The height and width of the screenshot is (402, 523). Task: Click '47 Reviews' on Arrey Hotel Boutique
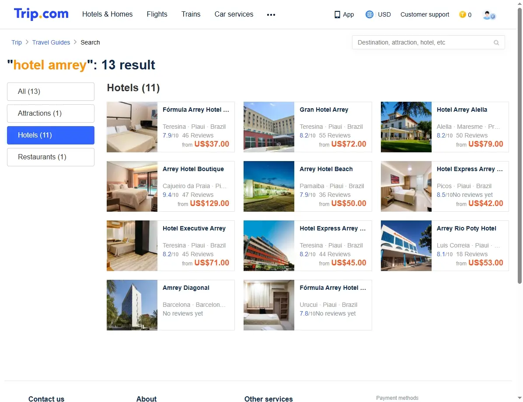pyautogui.click(x=198, y=195)
